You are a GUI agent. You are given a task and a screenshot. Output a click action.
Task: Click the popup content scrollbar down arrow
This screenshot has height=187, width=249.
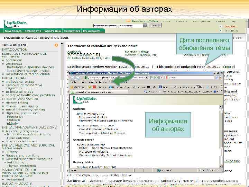click(221, 166)
